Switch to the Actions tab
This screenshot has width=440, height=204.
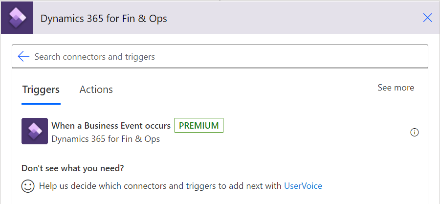tap(96, 90)
